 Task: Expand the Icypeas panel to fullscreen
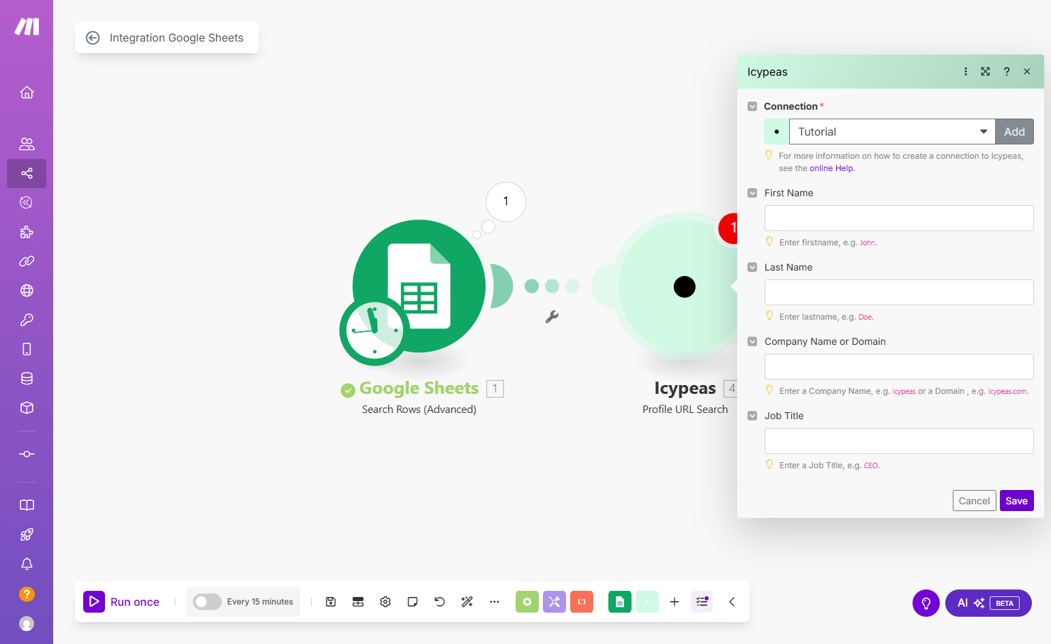point(986,72)
